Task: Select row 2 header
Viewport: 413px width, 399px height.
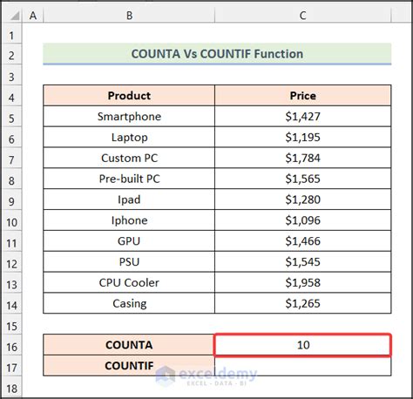Action: point(11,55)
